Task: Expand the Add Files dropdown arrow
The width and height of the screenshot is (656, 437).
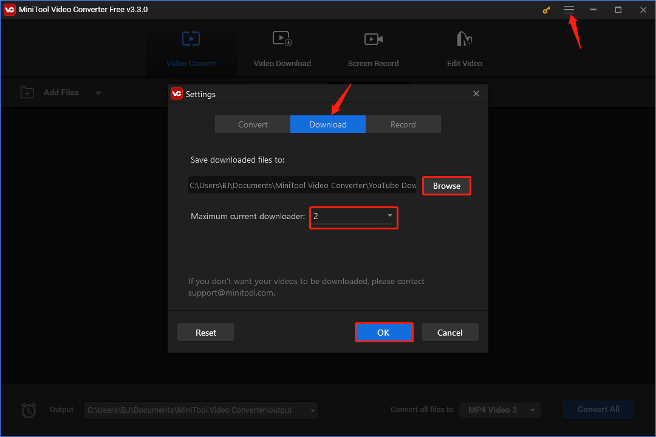Action: pos(98,93)
